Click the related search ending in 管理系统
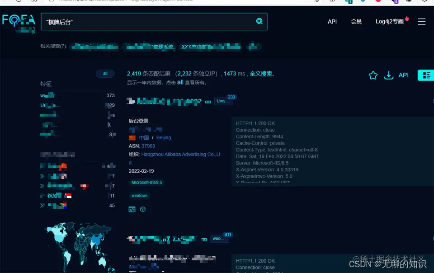 (150, 46)
